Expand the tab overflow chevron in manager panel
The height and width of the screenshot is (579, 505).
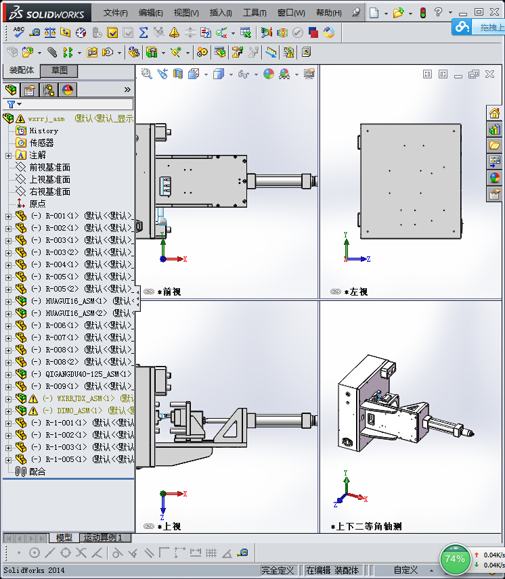click(x=127, y=90)
